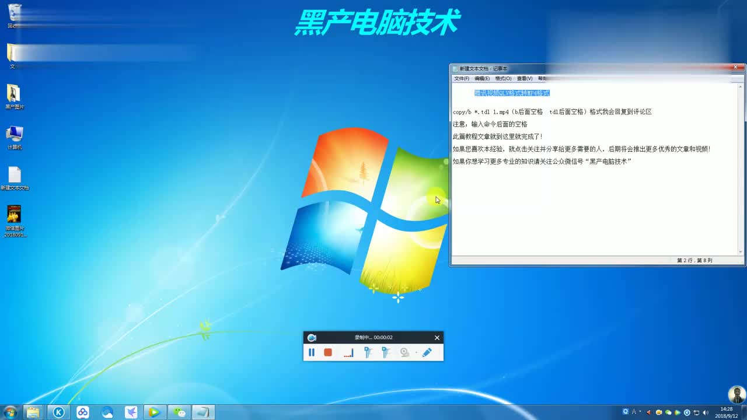Launch Thunder download app from taskbar

click(x=131, y=412)
